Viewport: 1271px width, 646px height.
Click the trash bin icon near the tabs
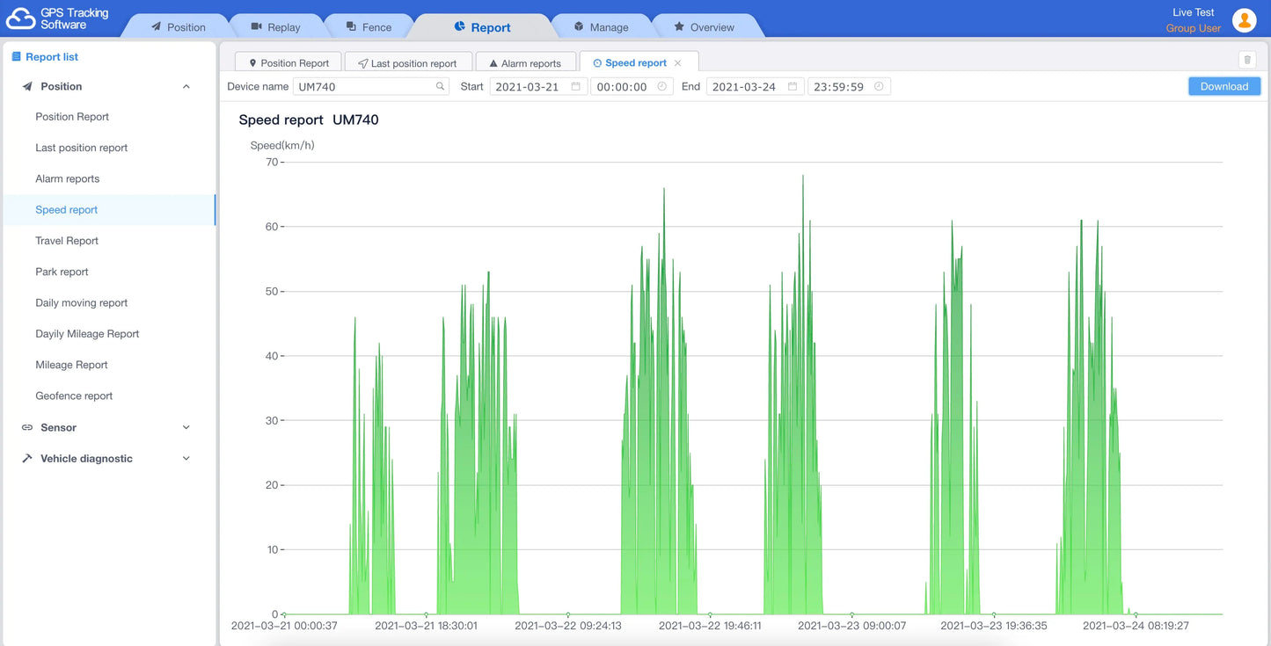point(1246,59)
